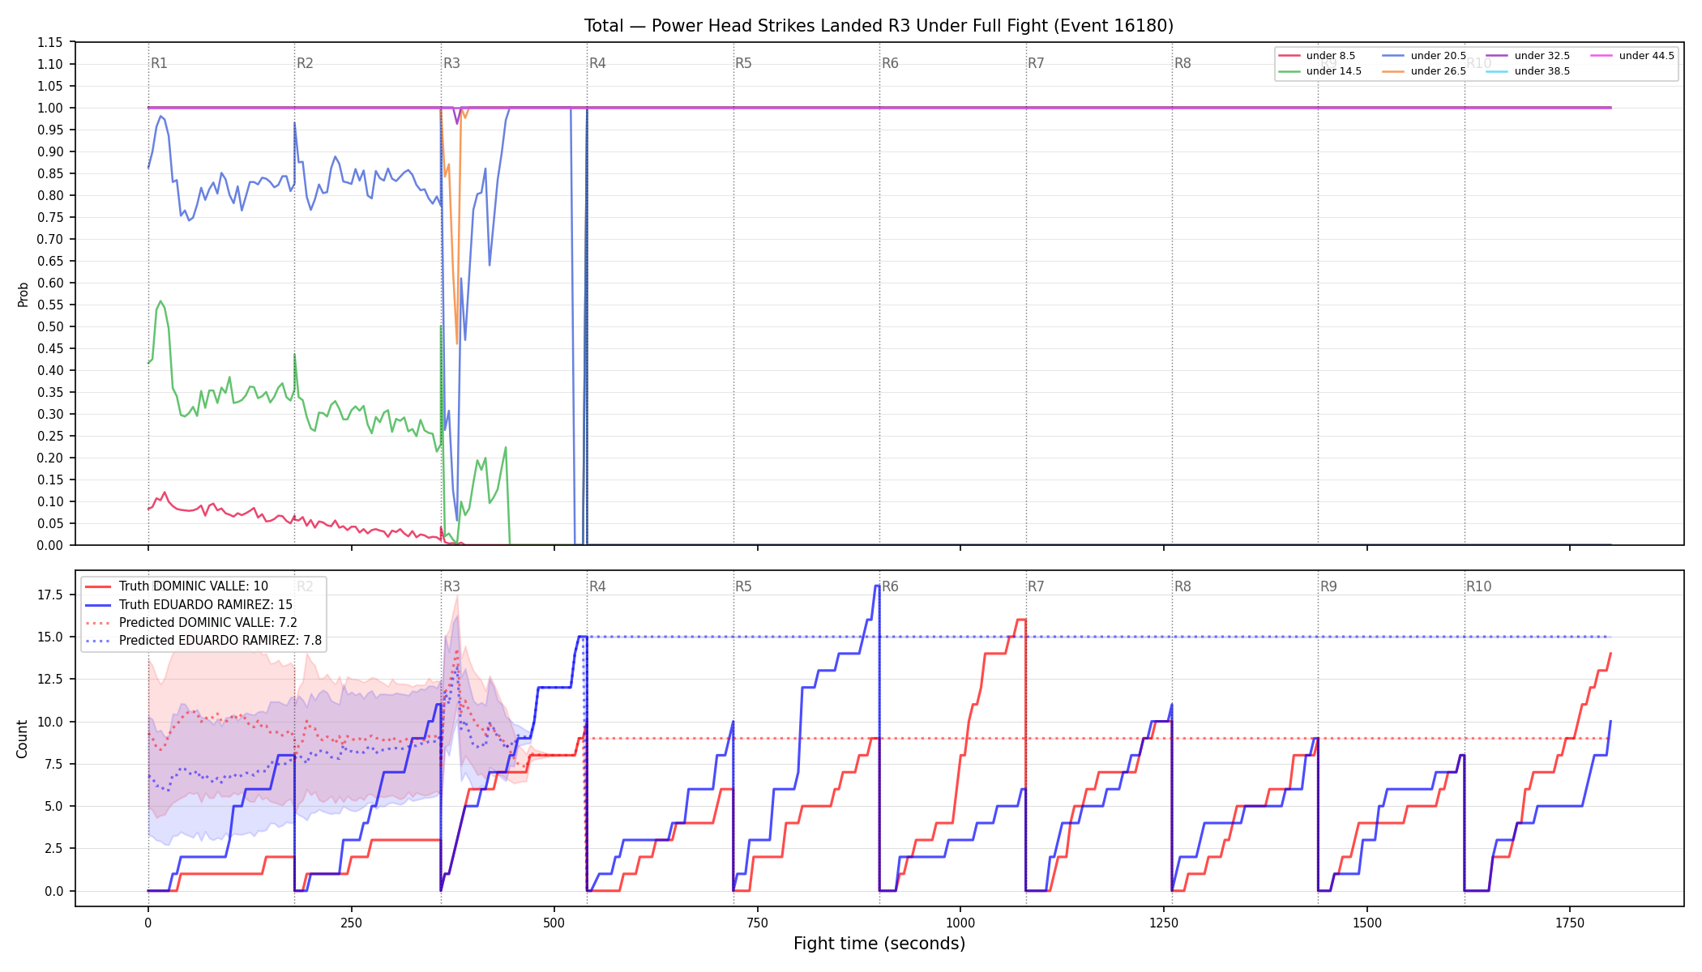Click the R4 round marker in probability chart
Screen dimensions: 1702x972
coord(597,63)
